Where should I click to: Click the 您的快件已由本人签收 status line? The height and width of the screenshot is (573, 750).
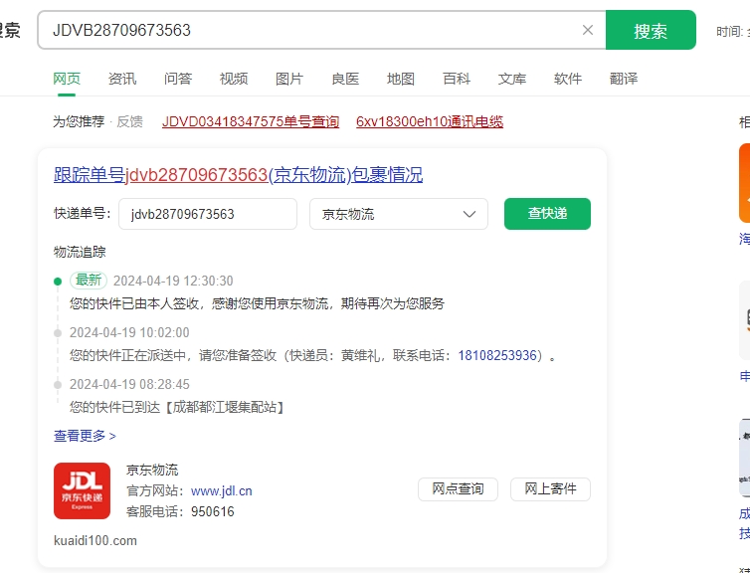pos(257,303)
